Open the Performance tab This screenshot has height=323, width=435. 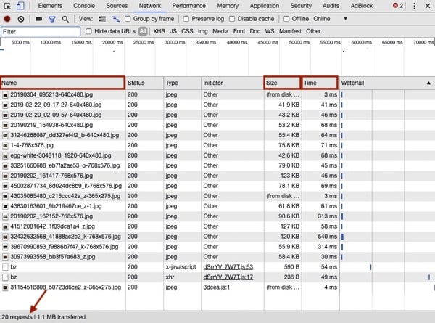[188, 6]
